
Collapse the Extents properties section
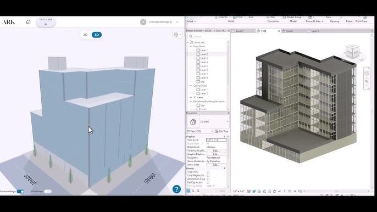(225, 168)
